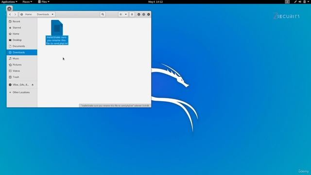311x175 pixels.
Task: Go to Home in the sidebar
Action: [x=22, y=34]
